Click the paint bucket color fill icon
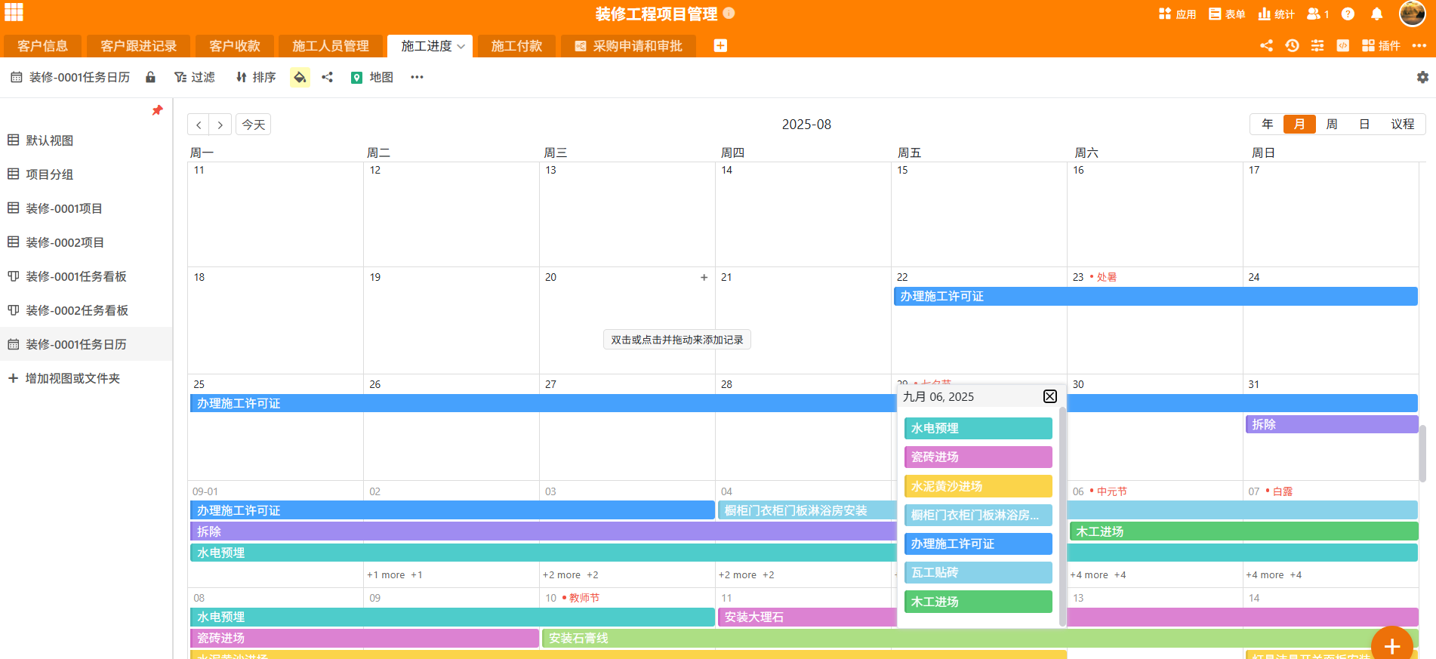1436x659 pixels. pos(300,77)
